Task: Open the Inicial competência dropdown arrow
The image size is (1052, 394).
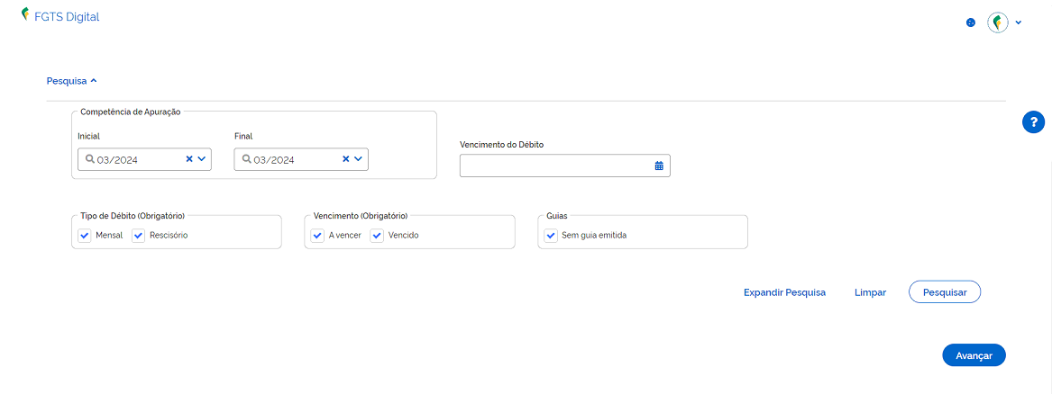Action: (x=201, y=159)
